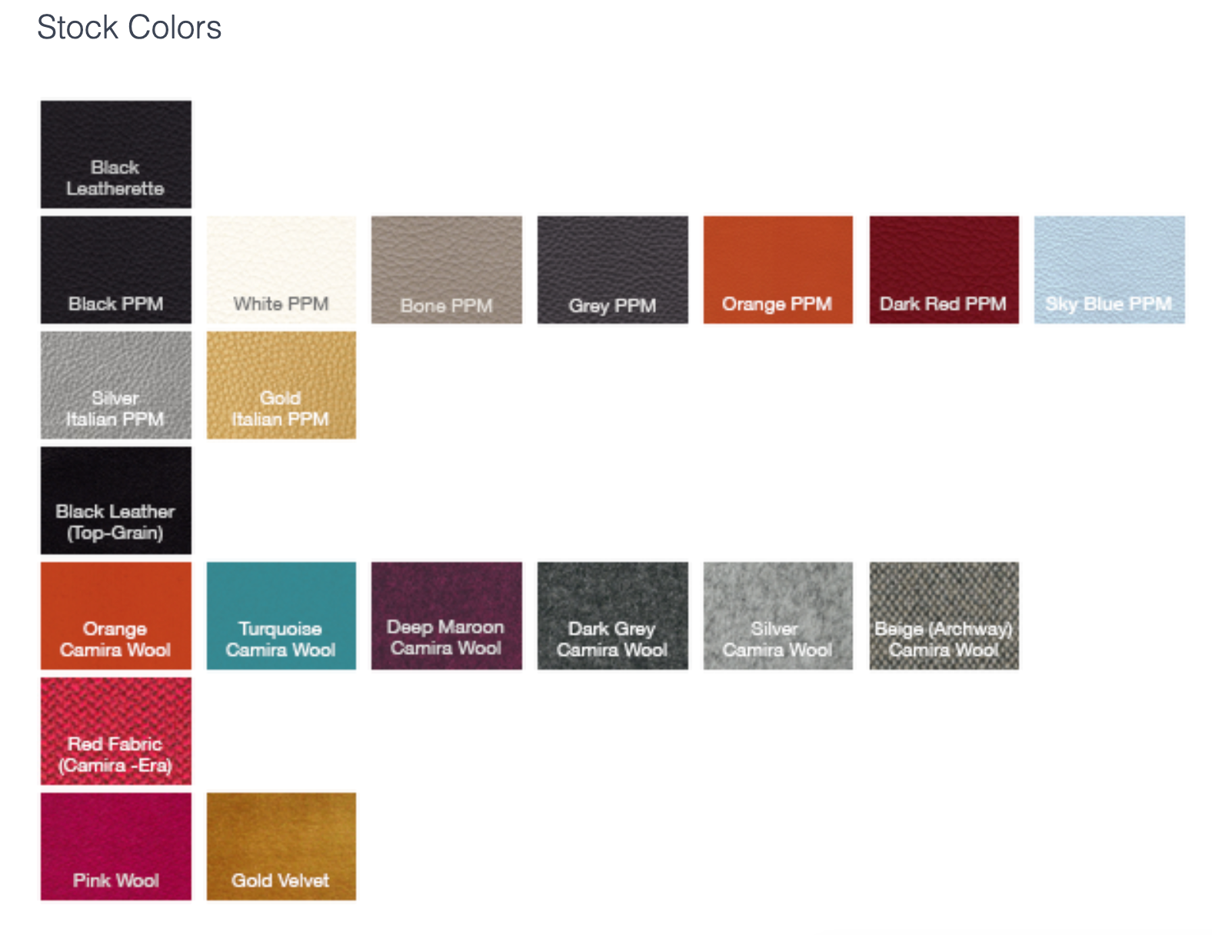Select Red Fabric Camira-Era swatch

pyautogui.click(x=115, y=731)
